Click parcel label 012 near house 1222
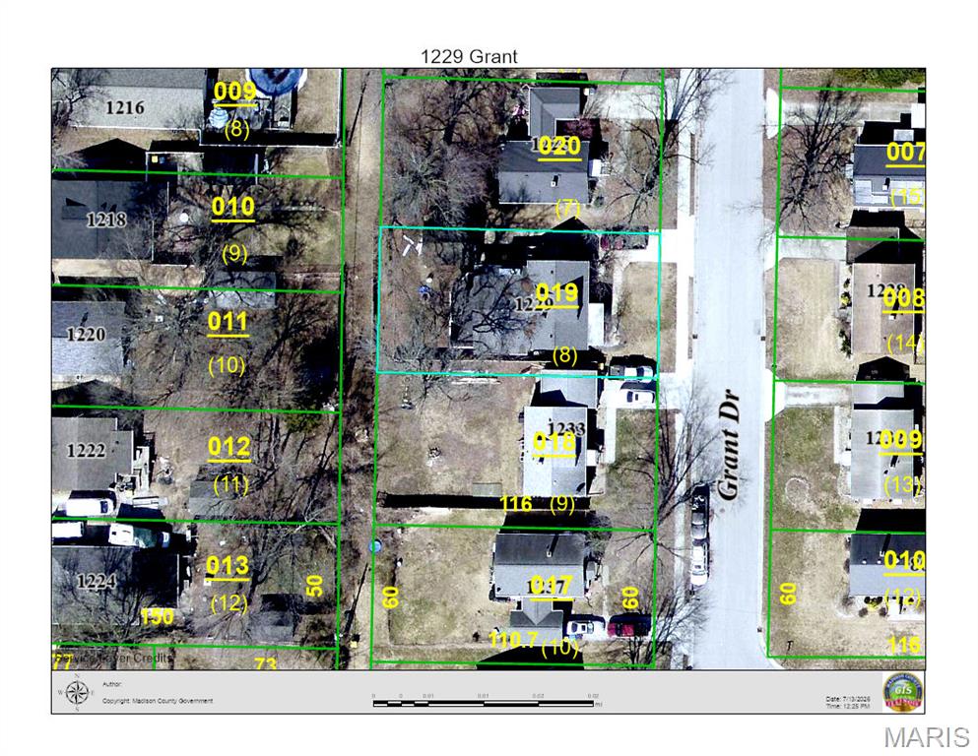978x756 pixels. coord(228,448)
